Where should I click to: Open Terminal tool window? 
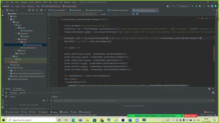pos(64,112)
